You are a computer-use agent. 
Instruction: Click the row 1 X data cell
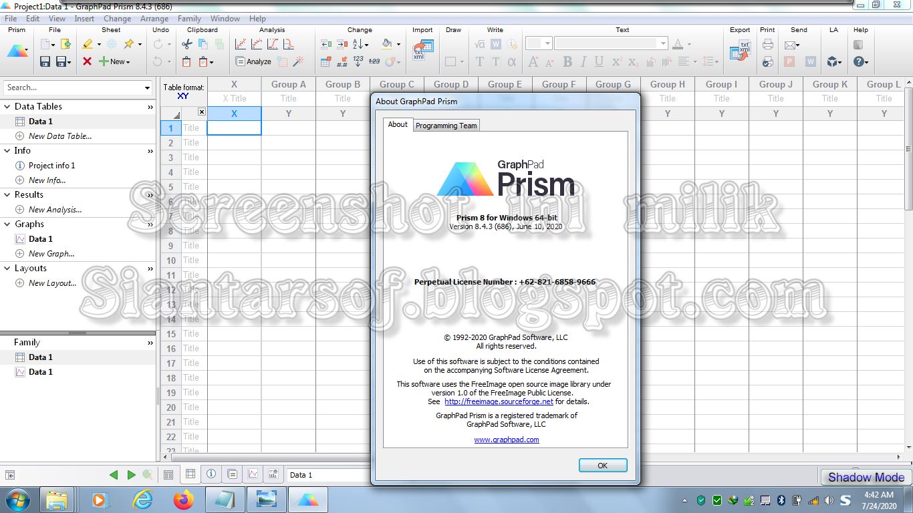point(234,128)
